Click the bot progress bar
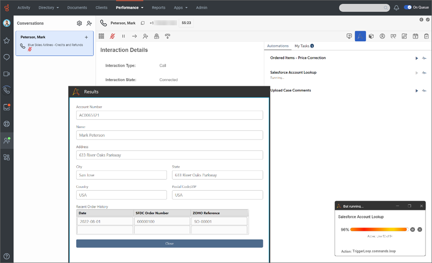Screen dimensions: 432x263 (379, 230)
